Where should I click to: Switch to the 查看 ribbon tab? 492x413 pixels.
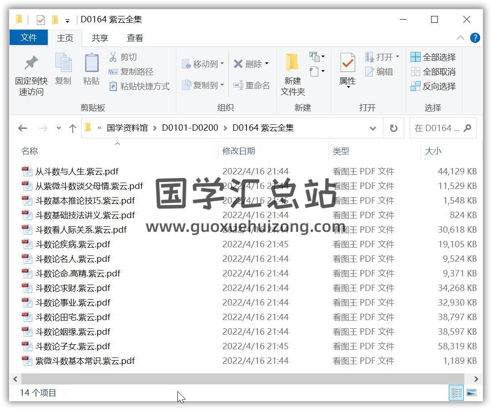click(x=135, y=38)
